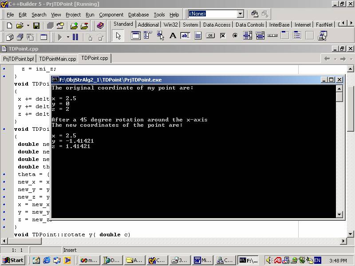
Task: Expand the Open file dropdown arrow
Action: [27, 26]
